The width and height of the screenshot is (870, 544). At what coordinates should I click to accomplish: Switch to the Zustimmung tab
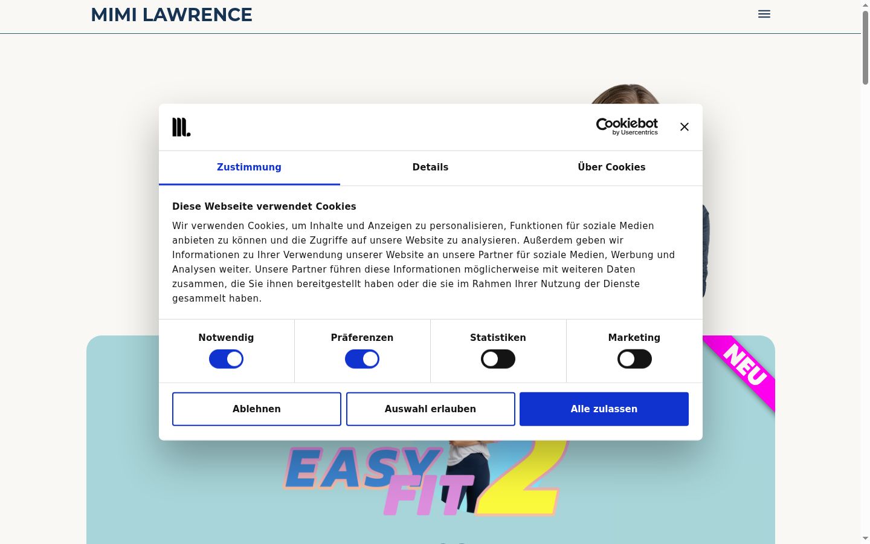249,167
